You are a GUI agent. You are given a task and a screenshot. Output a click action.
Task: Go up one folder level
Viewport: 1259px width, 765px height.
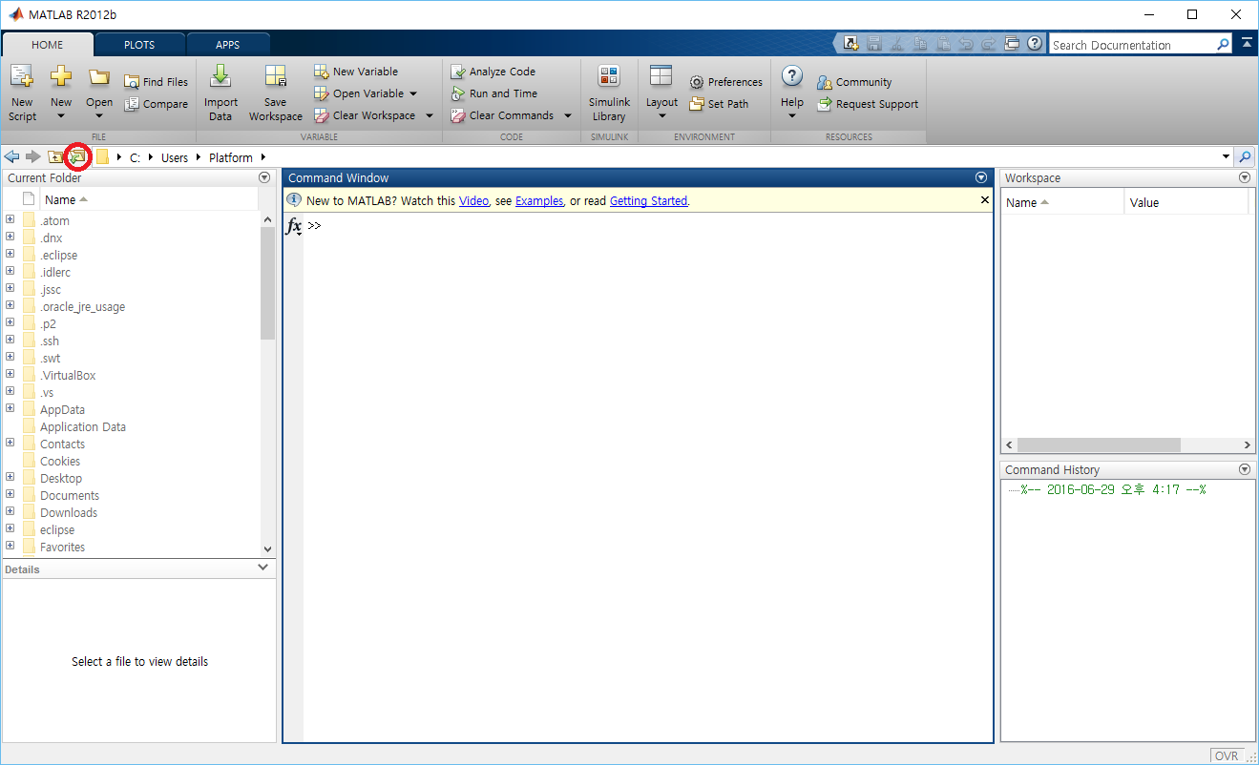click(55, 156)
